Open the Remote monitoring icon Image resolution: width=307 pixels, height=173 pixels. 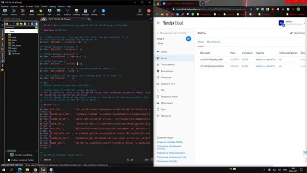point(12,155)
